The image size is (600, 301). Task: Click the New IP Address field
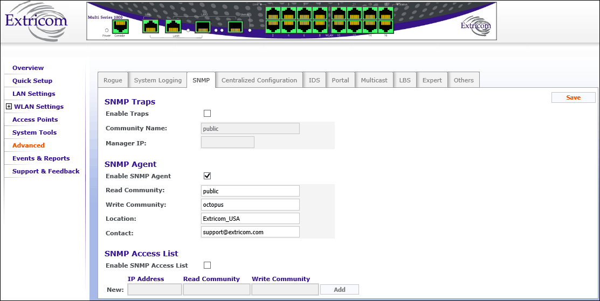point(155,290)
